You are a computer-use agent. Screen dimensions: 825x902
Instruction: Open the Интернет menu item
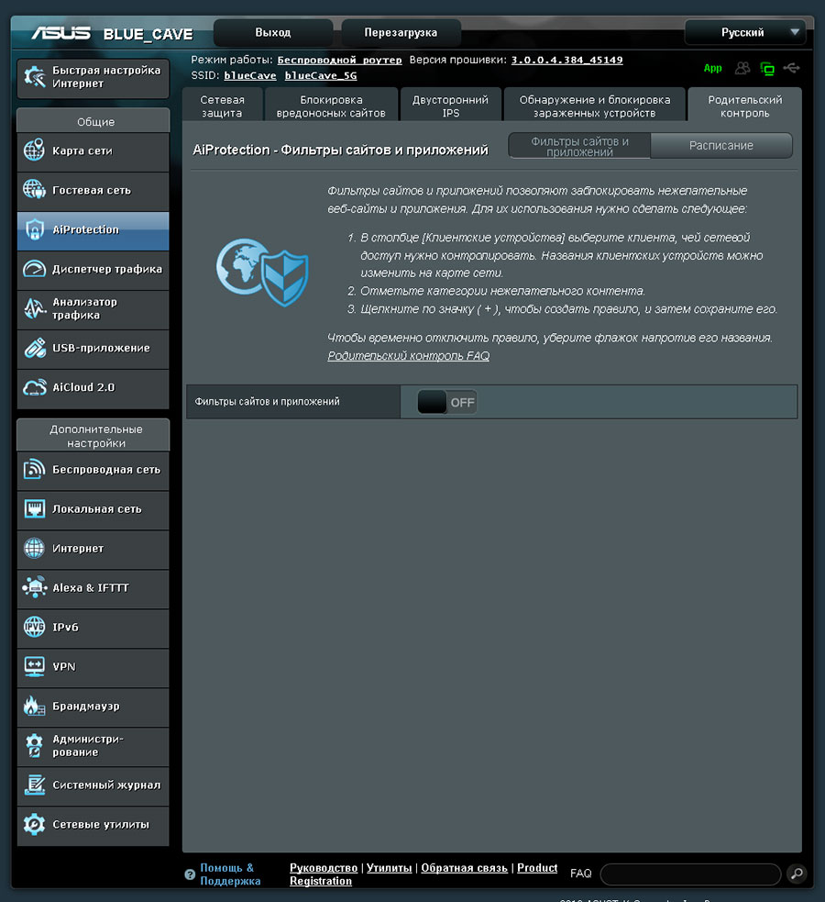[x=93, y=549]
